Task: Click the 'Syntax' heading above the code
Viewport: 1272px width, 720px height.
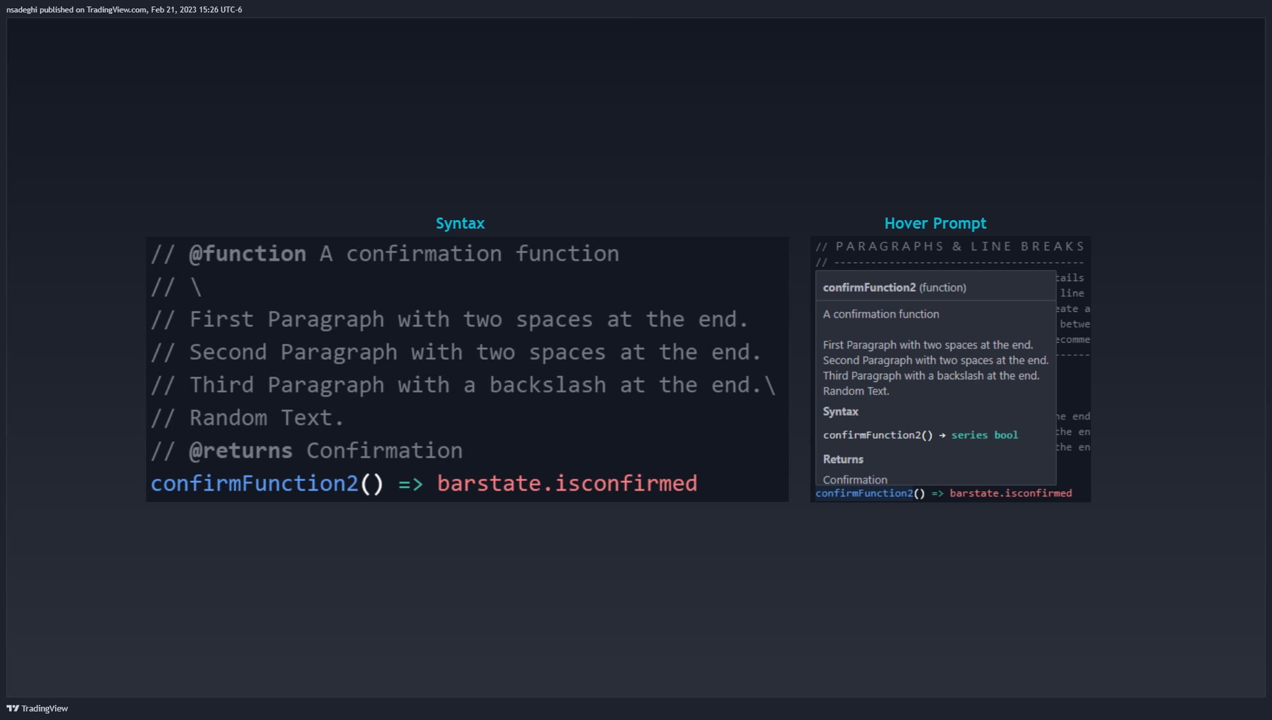Action: tap(460, 223)
